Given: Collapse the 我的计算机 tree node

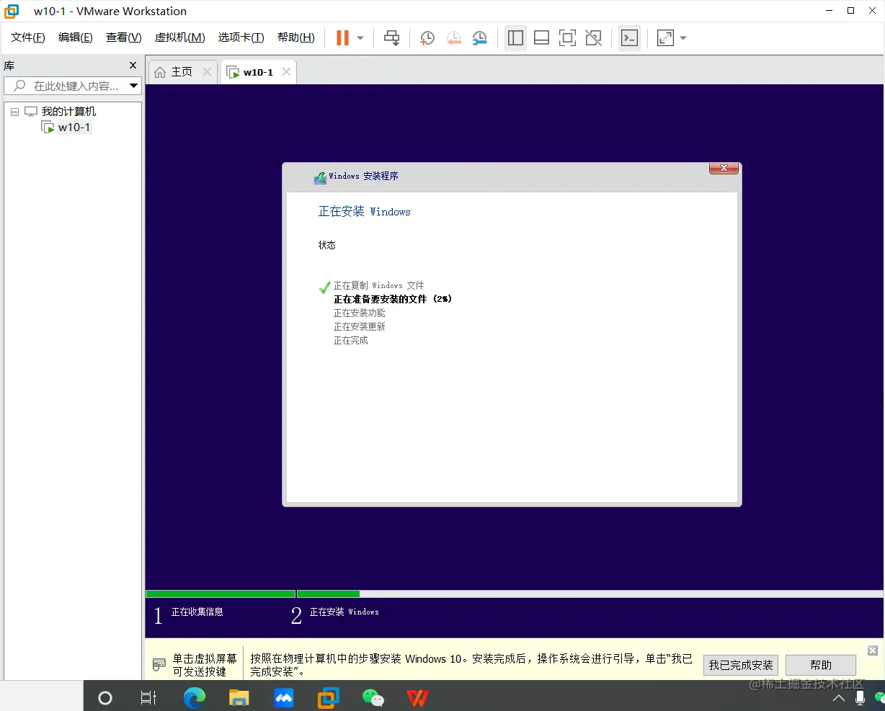Looking at the screenshot, I should pyautogui.click(x=14, y=112).
